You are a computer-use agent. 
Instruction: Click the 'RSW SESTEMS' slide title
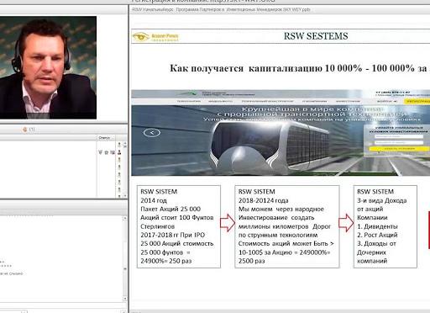(x=316, y=36)
